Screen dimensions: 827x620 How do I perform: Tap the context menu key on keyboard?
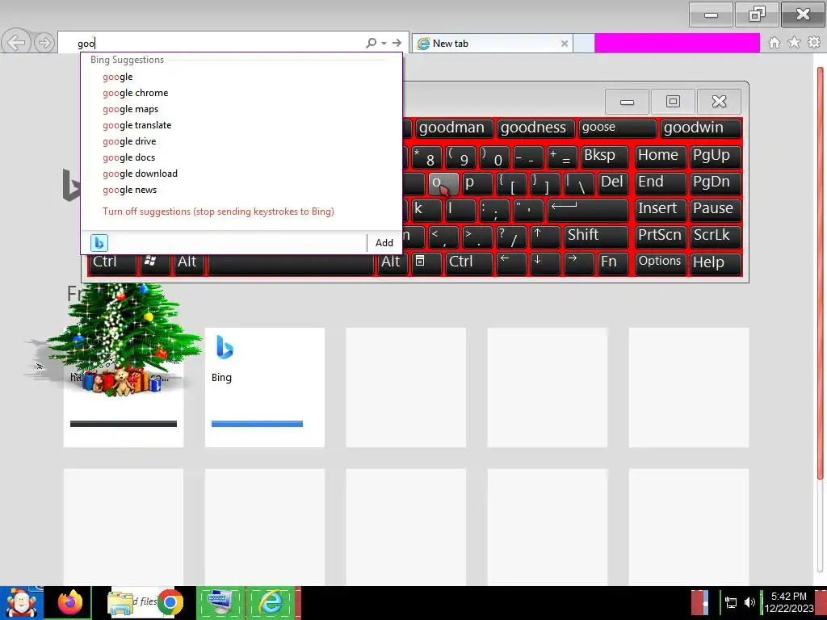tap(425, 263)
